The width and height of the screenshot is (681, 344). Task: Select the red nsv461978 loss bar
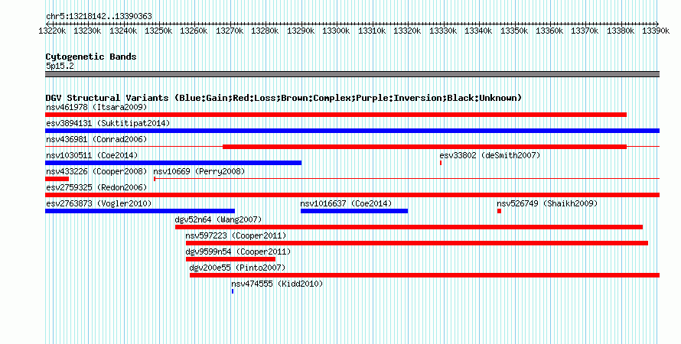[336, 115]
